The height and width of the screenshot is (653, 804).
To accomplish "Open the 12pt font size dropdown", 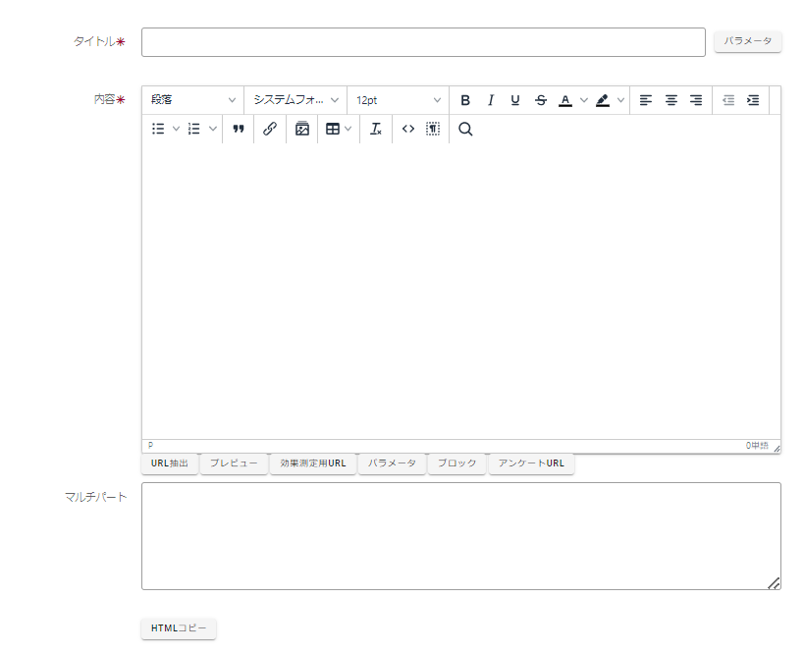I will click(398, 100).
